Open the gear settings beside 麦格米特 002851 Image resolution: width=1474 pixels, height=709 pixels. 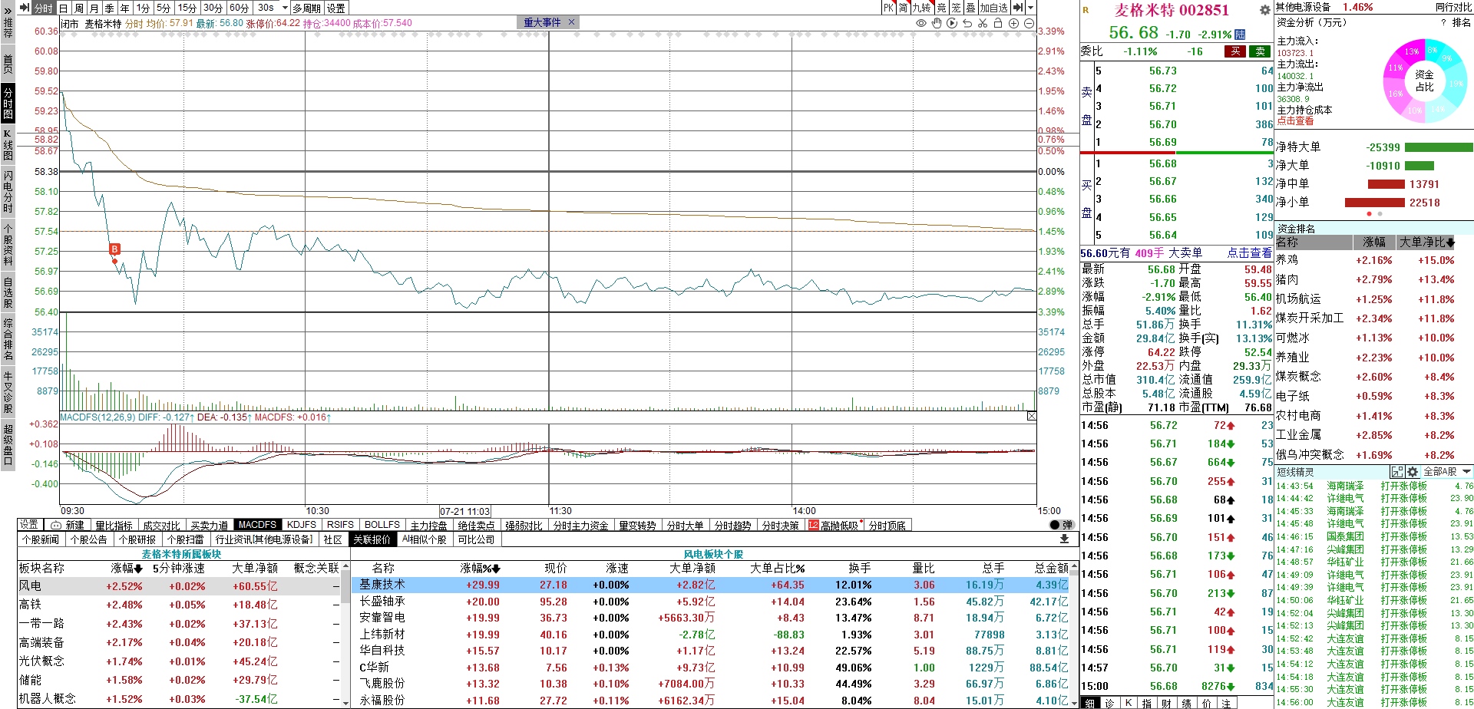1265,10
